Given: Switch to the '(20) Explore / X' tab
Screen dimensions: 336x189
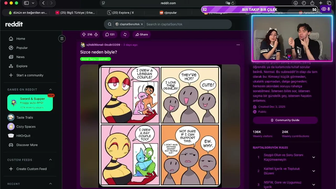Looking at the screenshot, I should (x=121, y=13).
